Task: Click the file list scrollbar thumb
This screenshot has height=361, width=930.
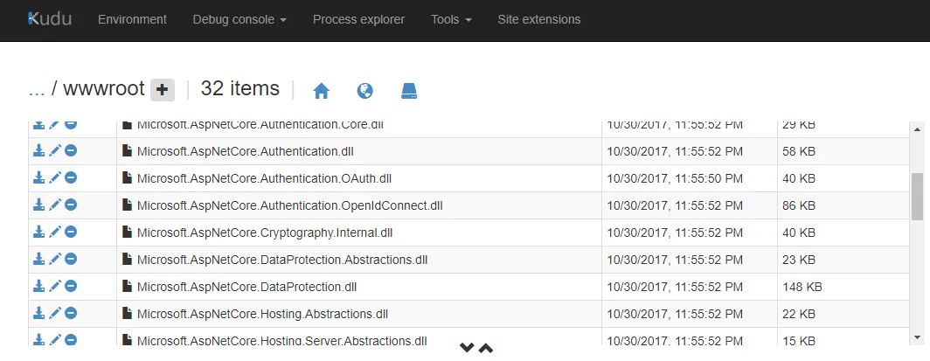Action: (x=917, y=197)
